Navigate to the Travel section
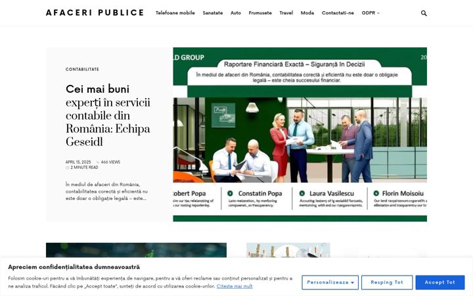The image size is (473, 296). tap(286, 13)
